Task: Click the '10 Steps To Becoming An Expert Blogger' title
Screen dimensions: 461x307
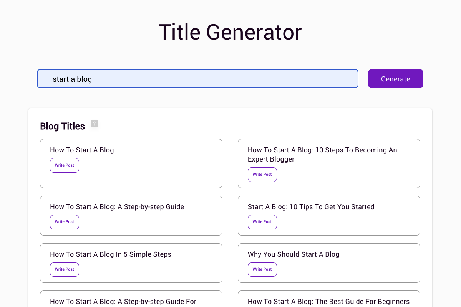Action: 322,154
